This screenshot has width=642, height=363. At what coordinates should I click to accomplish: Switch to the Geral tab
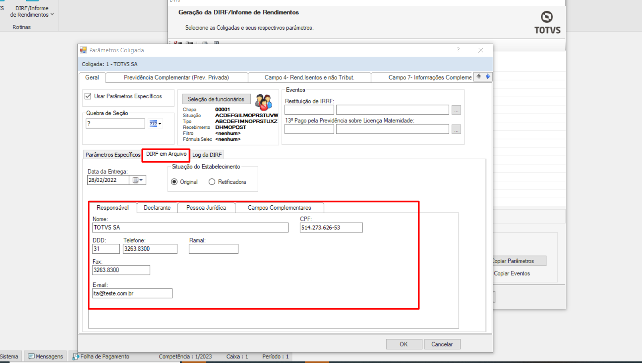(92, 77)
